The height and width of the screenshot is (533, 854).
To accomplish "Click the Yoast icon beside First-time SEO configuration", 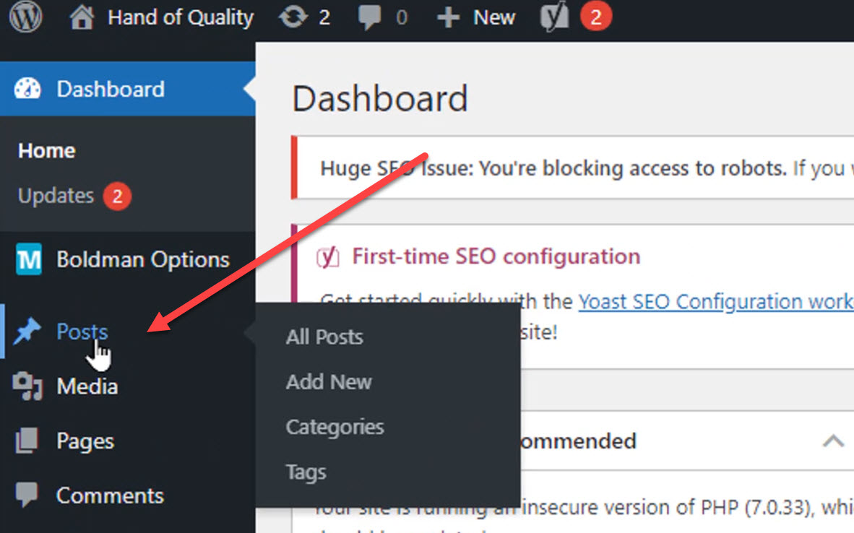I will [x=328, y=257].
